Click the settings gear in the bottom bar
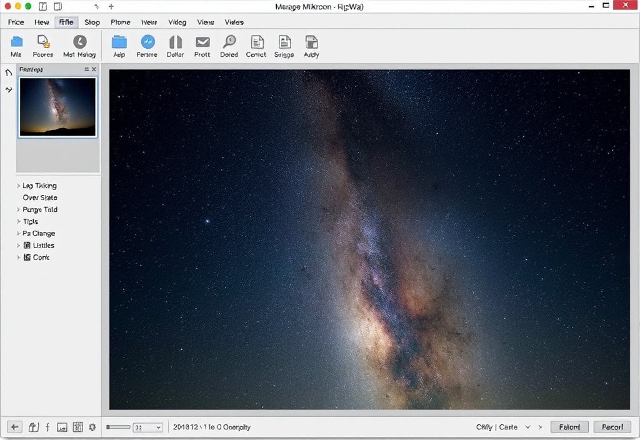 tap(92, 427)
